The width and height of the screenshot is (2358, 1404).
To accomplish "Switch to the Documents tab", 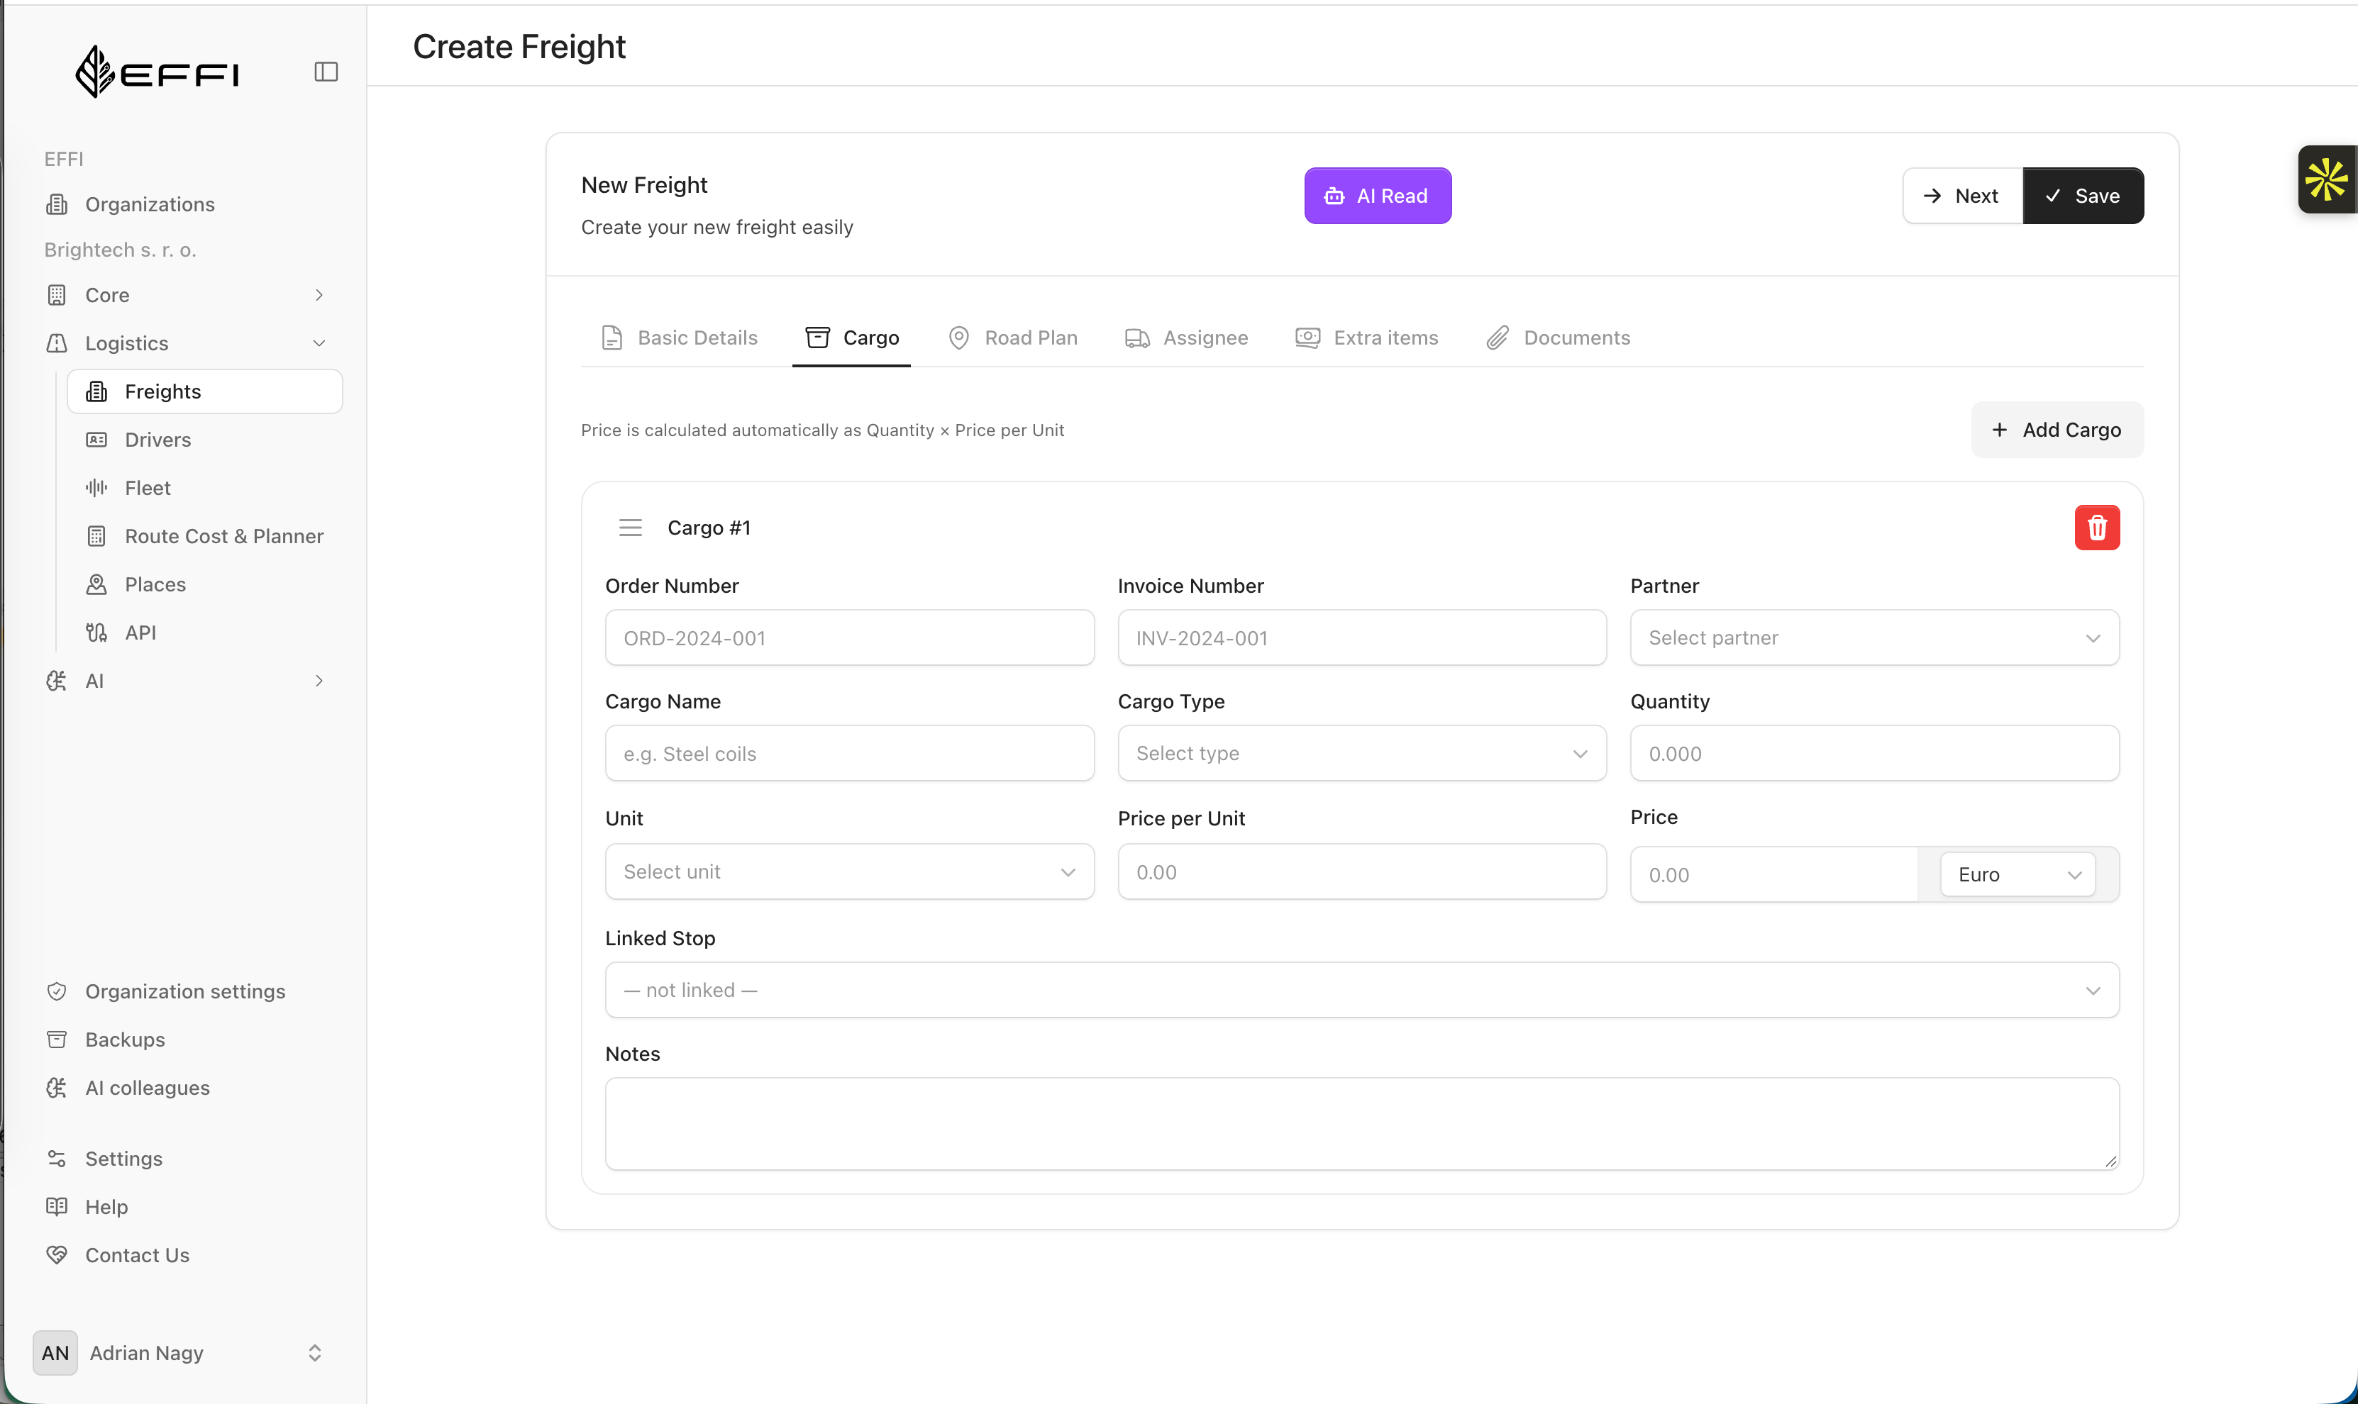I will 1558,338.
